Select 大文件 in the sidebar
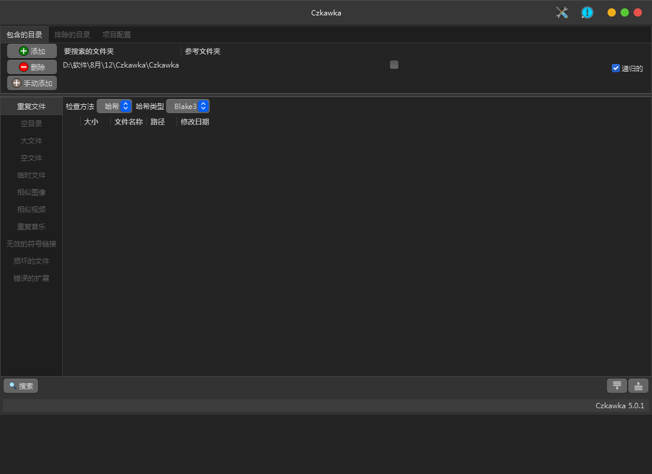 [31, 140]
